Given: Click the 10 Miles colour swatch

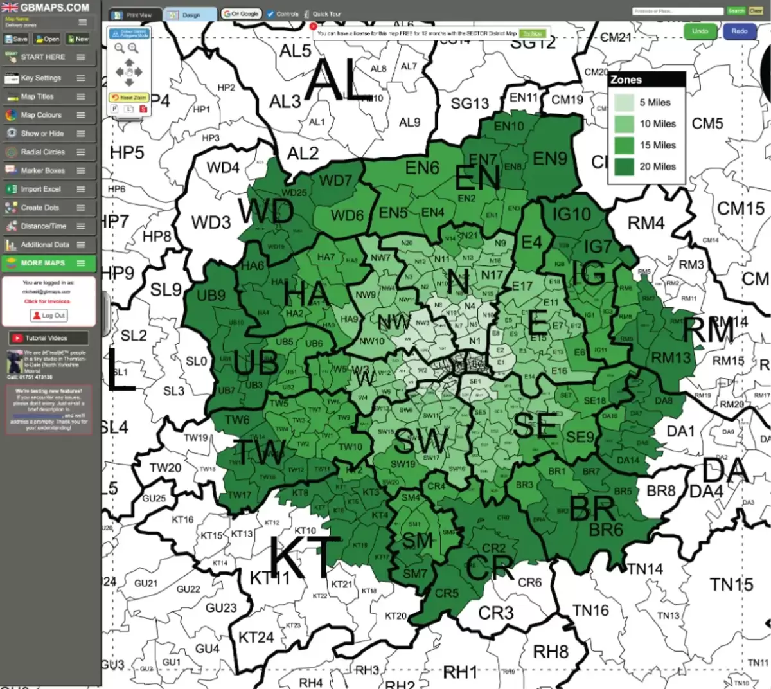Looking at the screenshot, I should [625, 124].
